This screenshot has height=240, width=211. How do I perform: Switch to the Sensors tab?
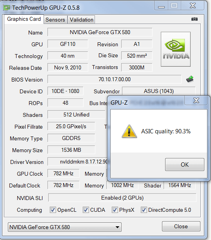[55, 20]
